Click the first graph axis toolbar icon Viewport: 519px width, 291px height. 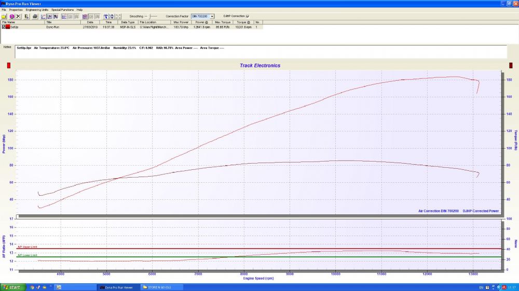pyautogui.click(x=43, y=17)
